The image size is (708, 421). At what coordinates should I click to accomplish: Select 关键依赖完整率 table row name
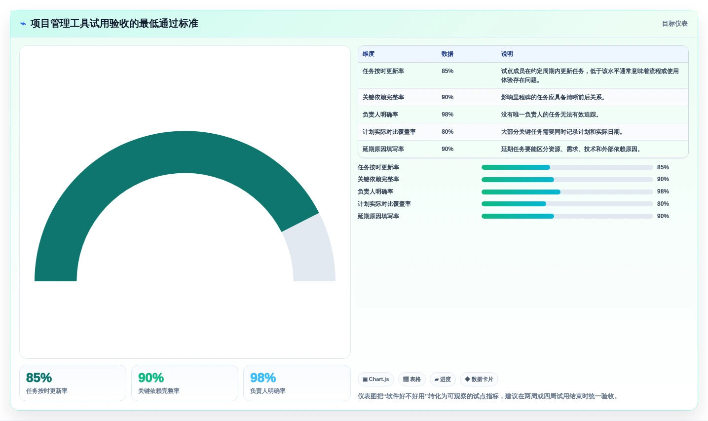[383, 97]
